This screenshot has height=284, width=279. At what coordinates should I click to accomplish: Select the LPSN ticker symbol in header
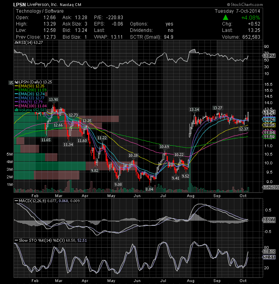[x=20, y=4]
